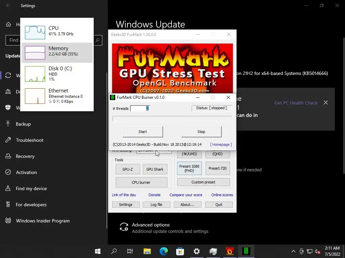Click the Windows Update sync icon in sidebar
This screenshot has width=345, height=258.
tap(8, 76)
